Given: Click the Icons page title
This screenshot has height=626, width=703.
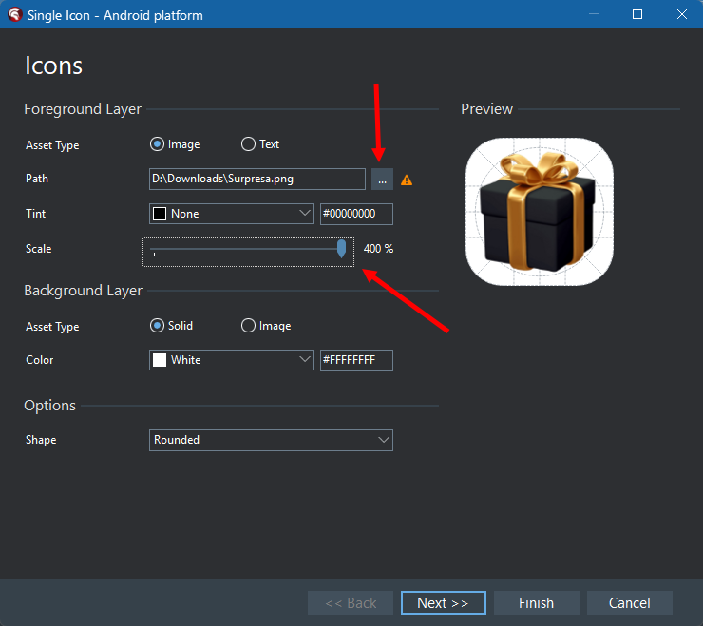Looking at the screenshot, I should (x=53, y=66).
